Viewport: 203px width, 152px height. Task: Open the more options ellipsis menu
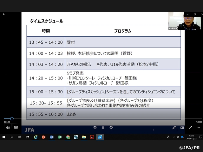coord(198,128)
